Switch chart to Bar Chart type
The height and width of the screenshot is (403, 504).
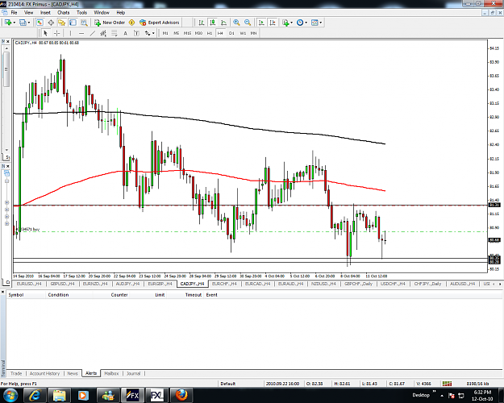click(x=202, y=23)
